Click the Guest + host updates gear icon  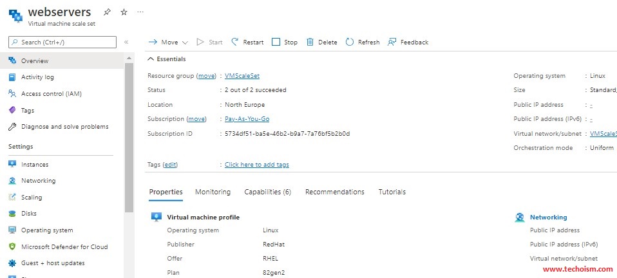12,263
